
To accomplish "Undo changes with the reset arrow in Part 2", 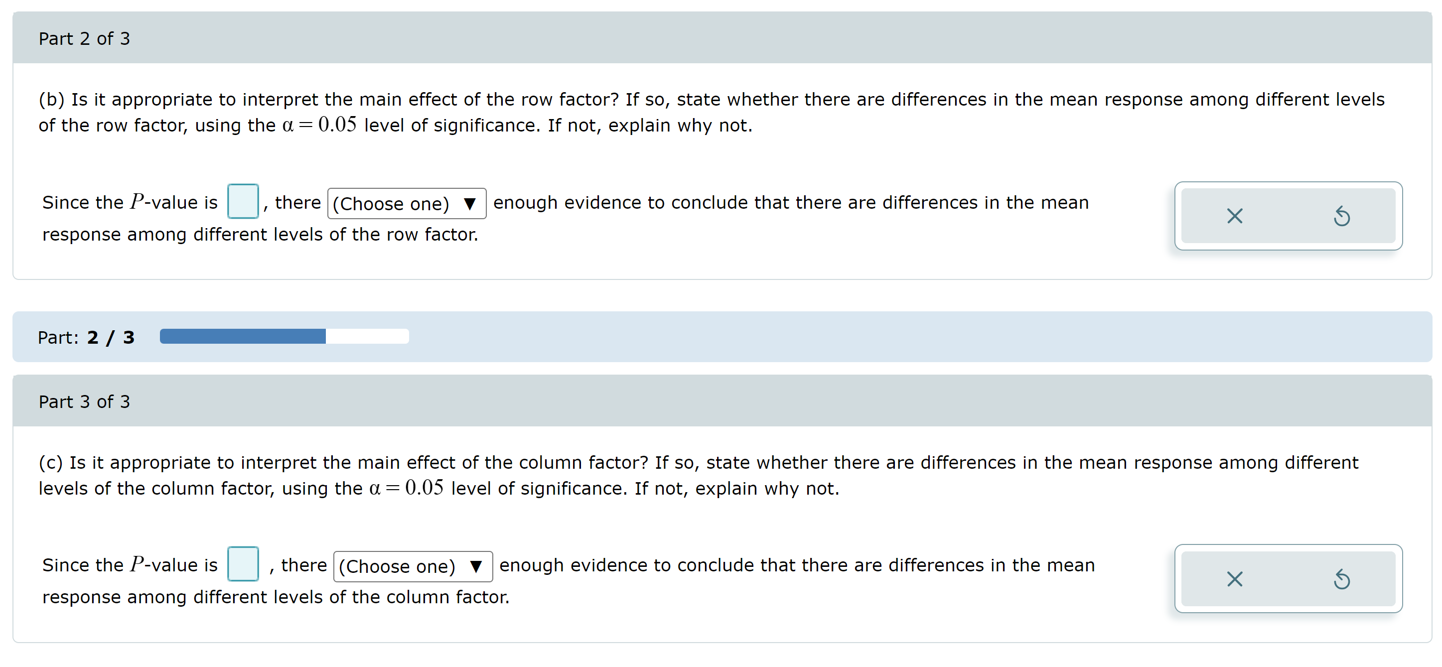I will pyautogui.click(x=1343, y=216).
